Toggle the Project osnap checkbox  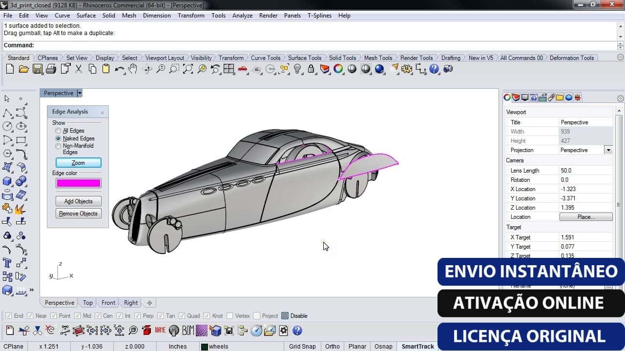[x=257, y=316]
